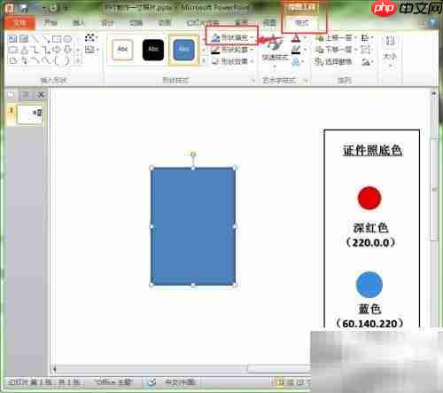Open the Shape Fill (形状填充) dropdown
443x393 pixels.
click(232, 37)
